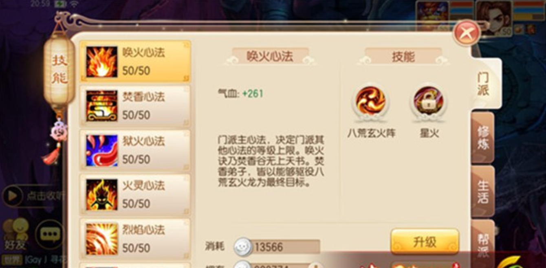Viewport: 546px width, 268px height.
Task: Select the 焚香心法 50/50 list row
Action: (x=135, y=106)
